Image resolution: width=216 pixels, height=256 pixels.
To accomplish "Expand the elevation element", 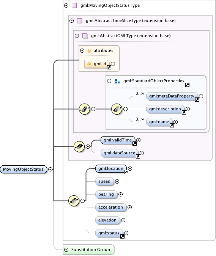I will pyautogui.click(x=123, y=220).
